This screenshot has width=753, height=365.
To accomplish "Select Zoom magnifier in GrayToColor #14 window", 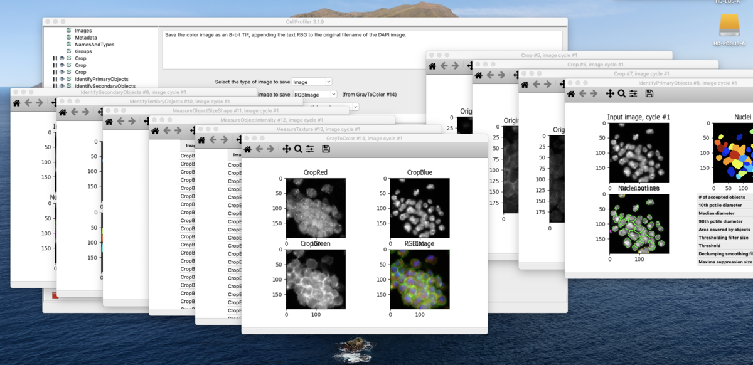I will (298, 149).
